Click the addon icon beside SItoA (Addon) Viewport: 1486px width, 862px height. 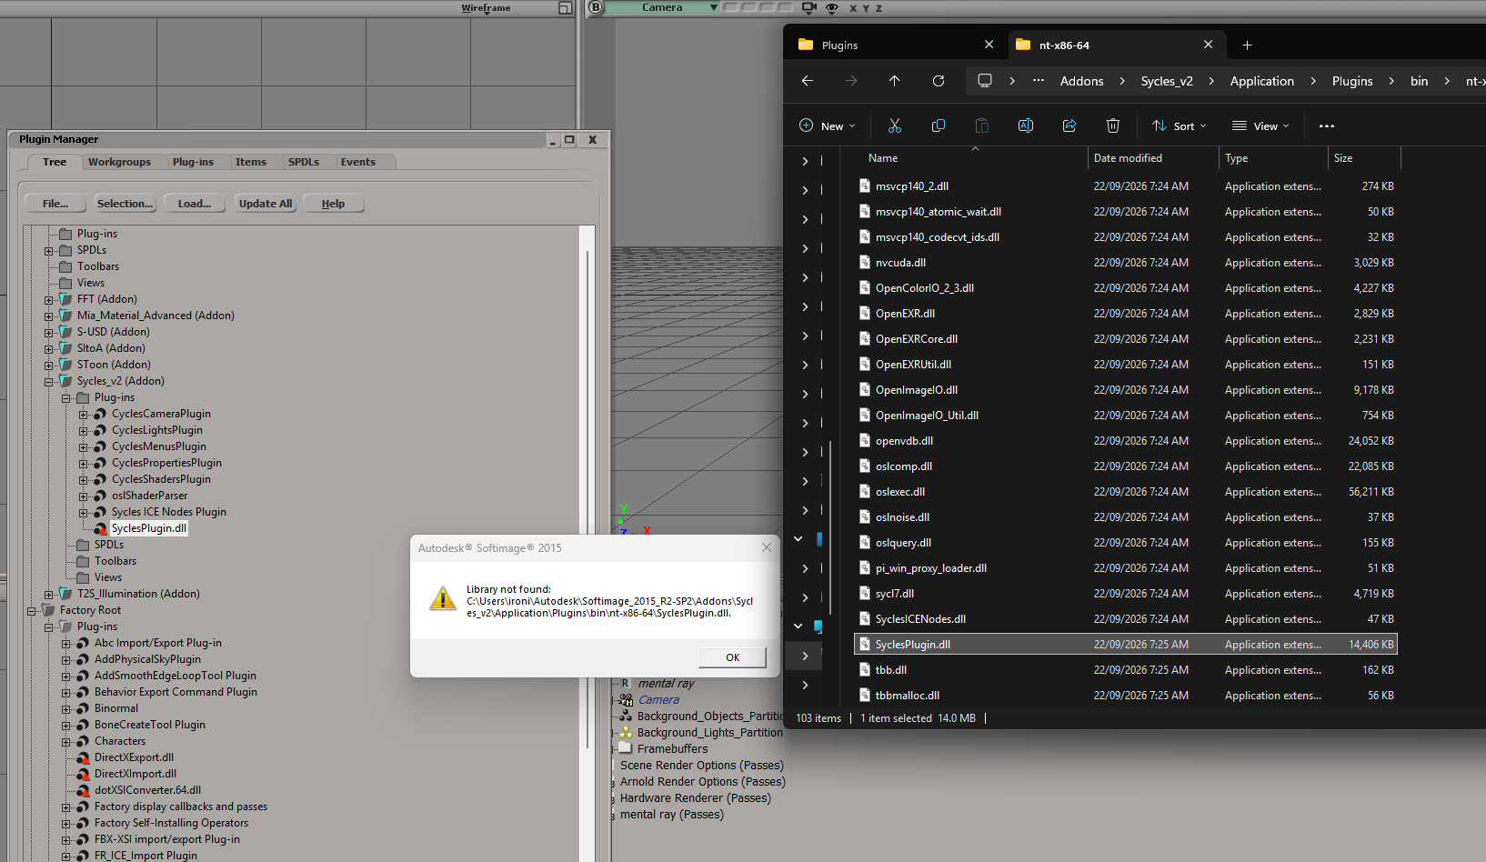click(65, 348)
